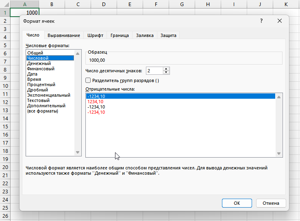The image size is (300, 221).
Task: Select the (все форматы) category
Action: (x=43, y=111)
